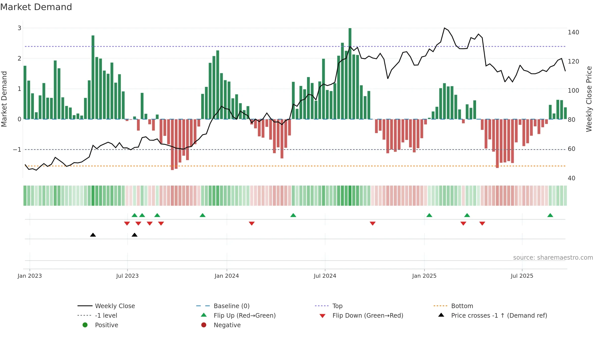Click the first black price-cross marker before Jul 2023
Image resolution: width=602 pixels, height=339 pixels.
(93, 235)
